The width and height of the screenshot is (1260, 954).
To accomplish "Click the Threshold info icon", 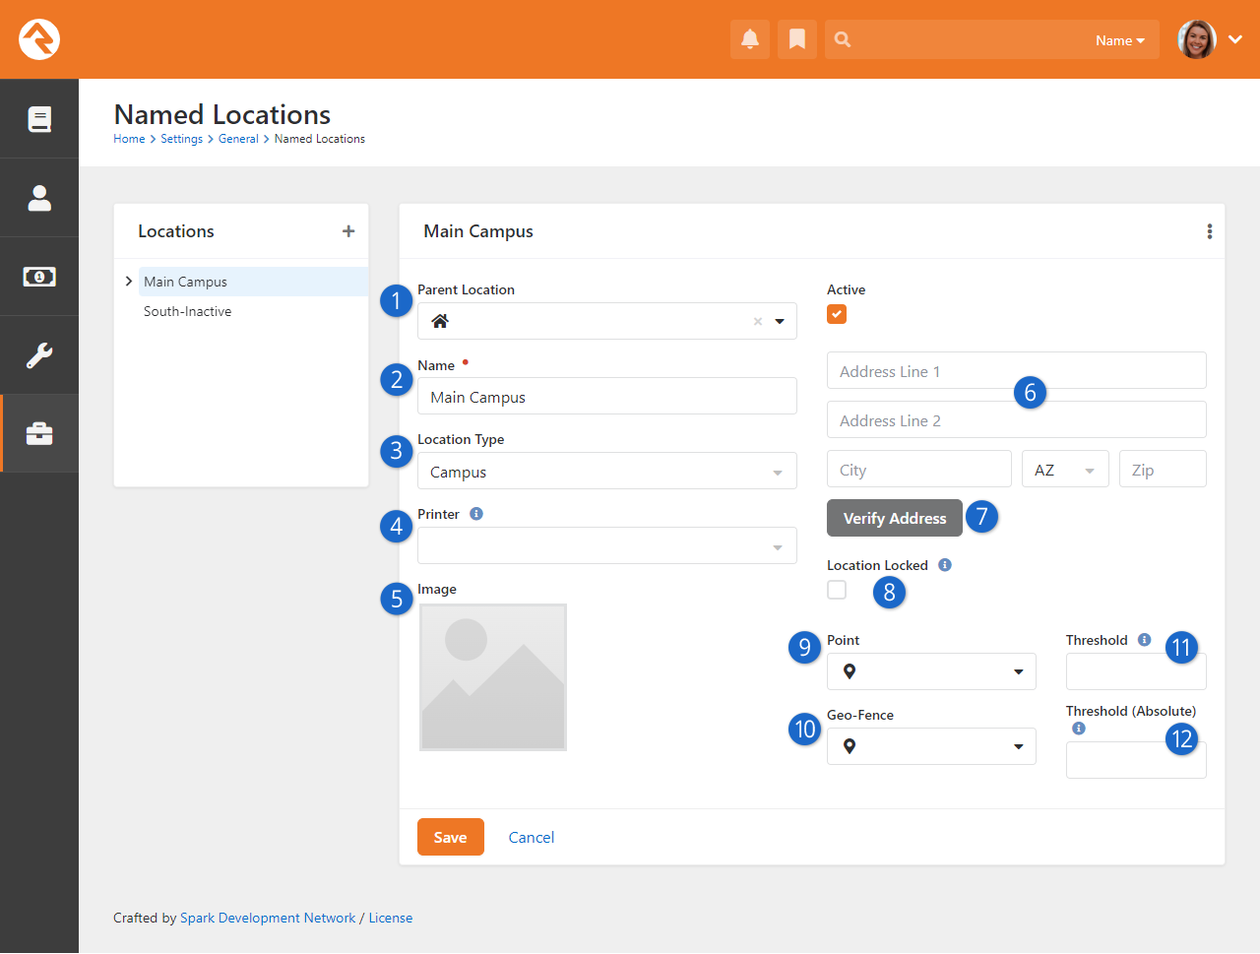I will click(1144, 640).
